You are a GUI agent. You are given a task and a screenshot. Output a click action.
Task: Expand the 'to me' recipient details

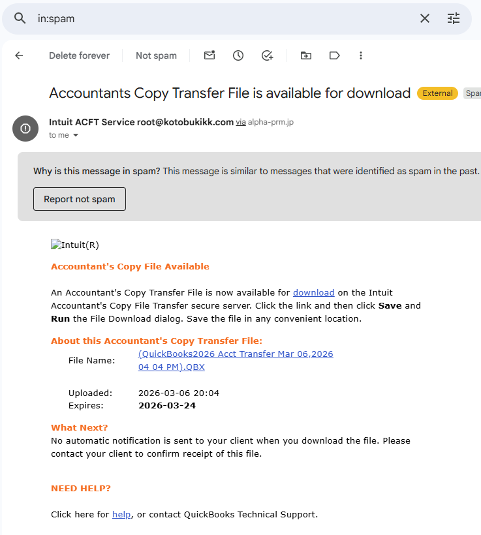click(x=76, y=135)
